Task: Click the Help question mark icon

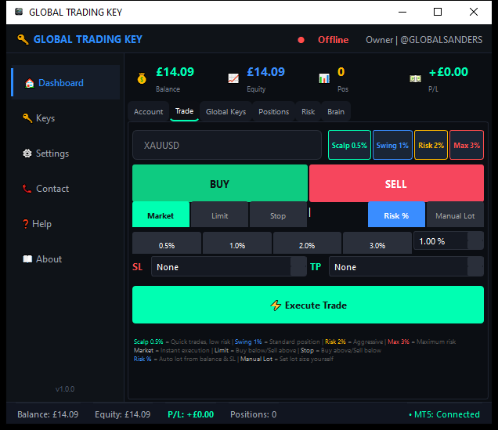Action: click(25, 224)
